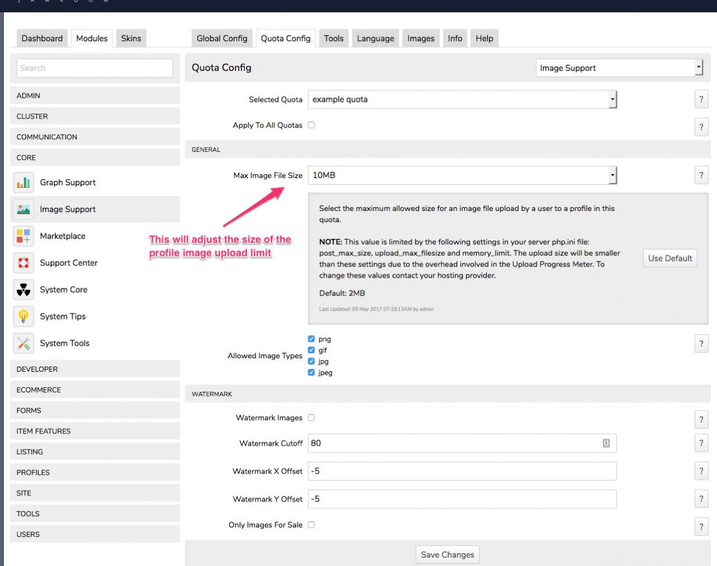
Task: Enable the Watermark Images checkbox
Action: 311,418
